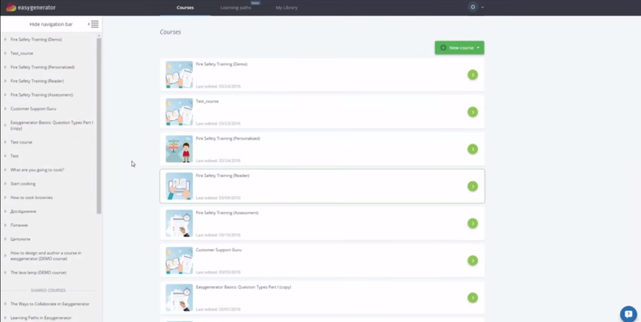Switch to the Learning paths tab
Image resolution: width=641 pixels, height=322 pixels.
(x=236, y=8)
